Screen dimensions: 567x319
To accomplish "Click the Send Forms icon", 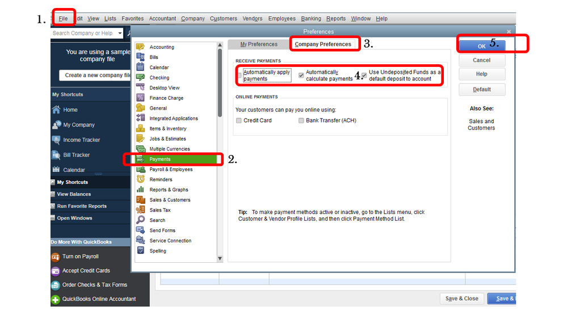I will 140,230.
